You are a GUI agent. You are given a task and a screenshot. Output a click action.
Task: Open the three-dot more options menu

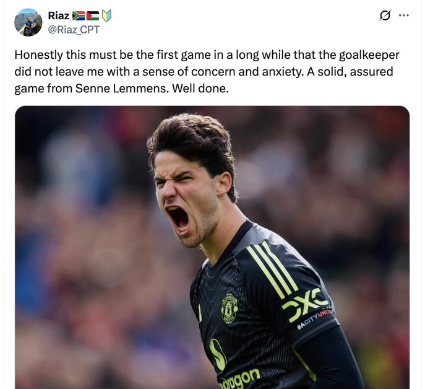(x=404, y=15)
